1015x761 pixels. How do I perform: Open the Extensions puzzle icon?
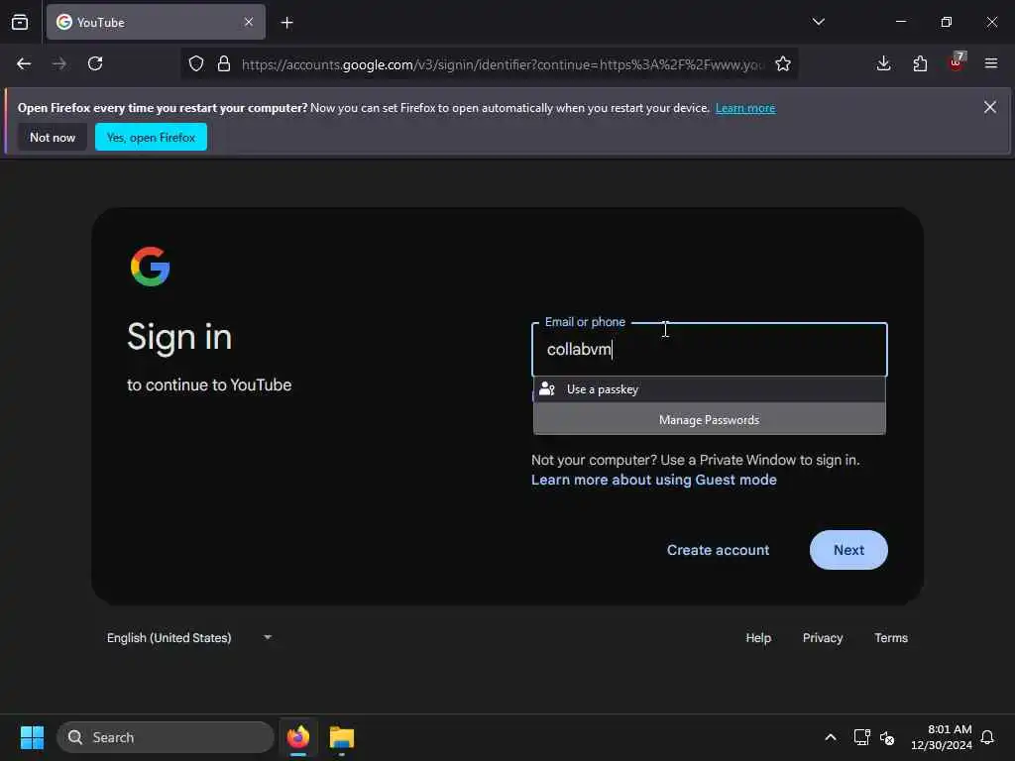tap(920, 63)
